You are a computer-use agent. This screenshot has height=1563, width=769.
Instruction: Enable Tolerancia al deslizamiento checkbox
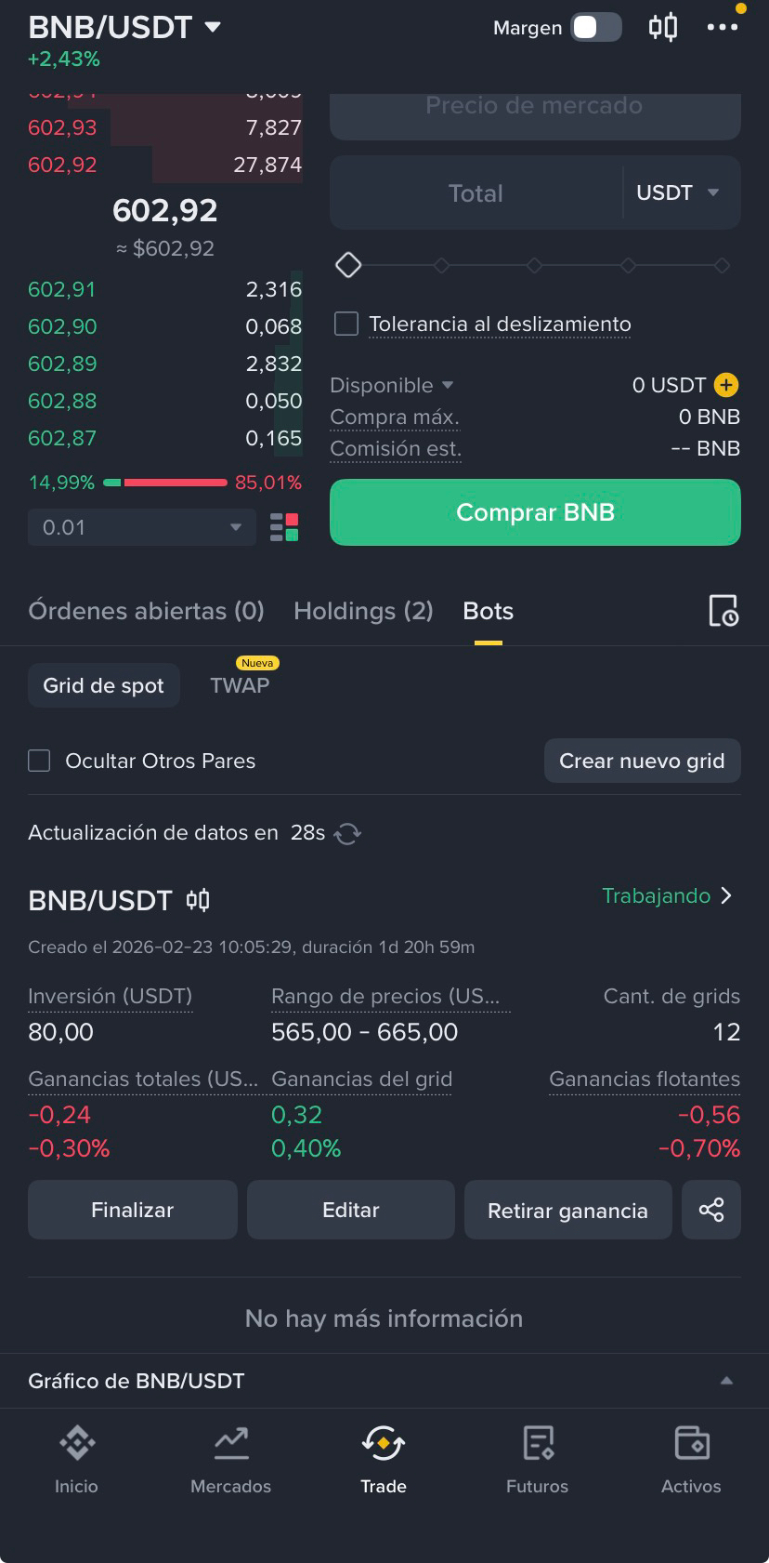tap(346, 324)
